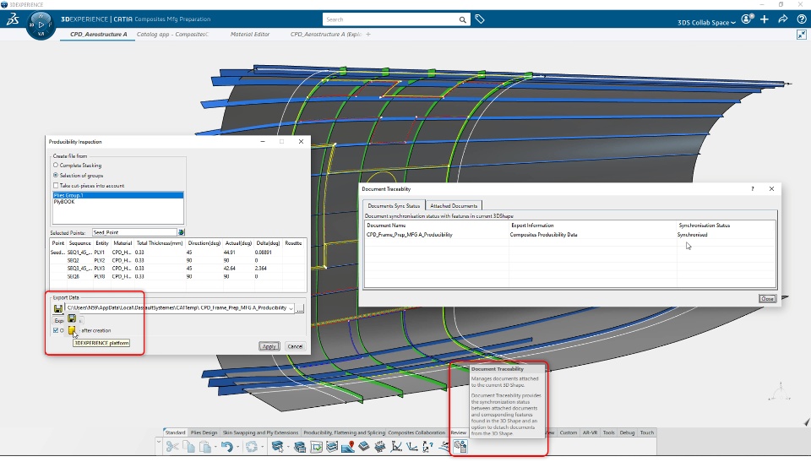Expand the bottom toolbar chevron at left edge
This screenshot has height=462, width=811.
[x=158, y=443]
